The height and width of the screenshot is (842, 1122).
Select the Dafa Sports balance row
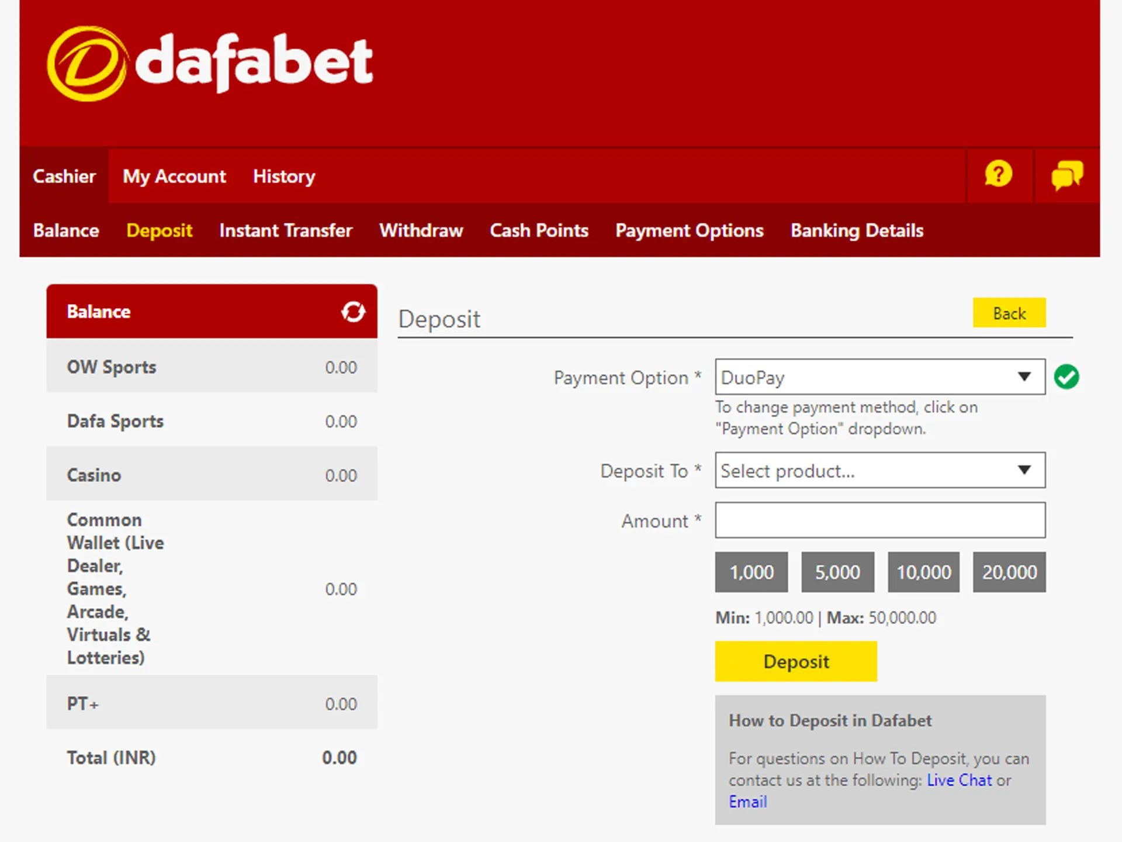212,420
